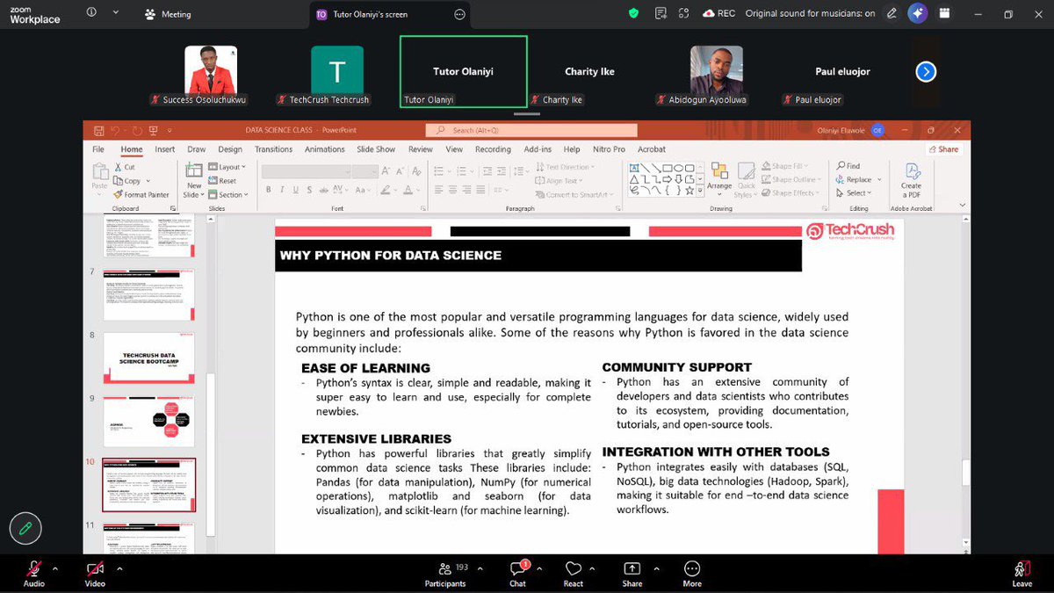
Task: Click Reset in the Slides group
Action: click(x=223, y=181)
